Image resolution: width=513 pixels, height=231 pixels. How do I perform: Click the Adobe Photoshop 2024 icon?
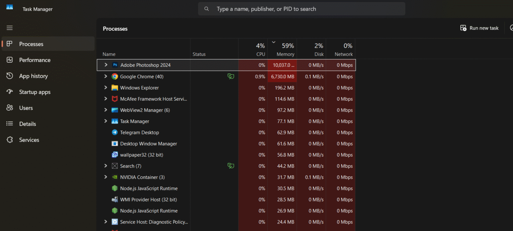115,65
